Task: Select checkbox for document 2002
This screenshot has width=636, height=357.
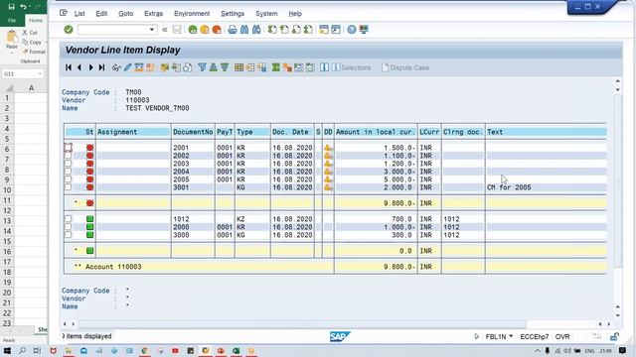Action: [69, 156]
